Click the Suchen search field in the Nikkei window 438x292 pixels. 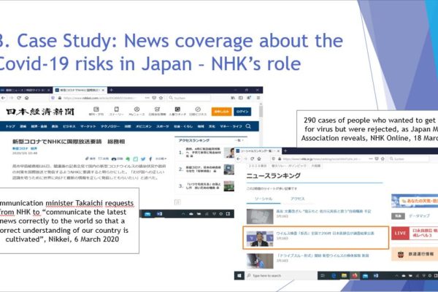pos(189,98)
